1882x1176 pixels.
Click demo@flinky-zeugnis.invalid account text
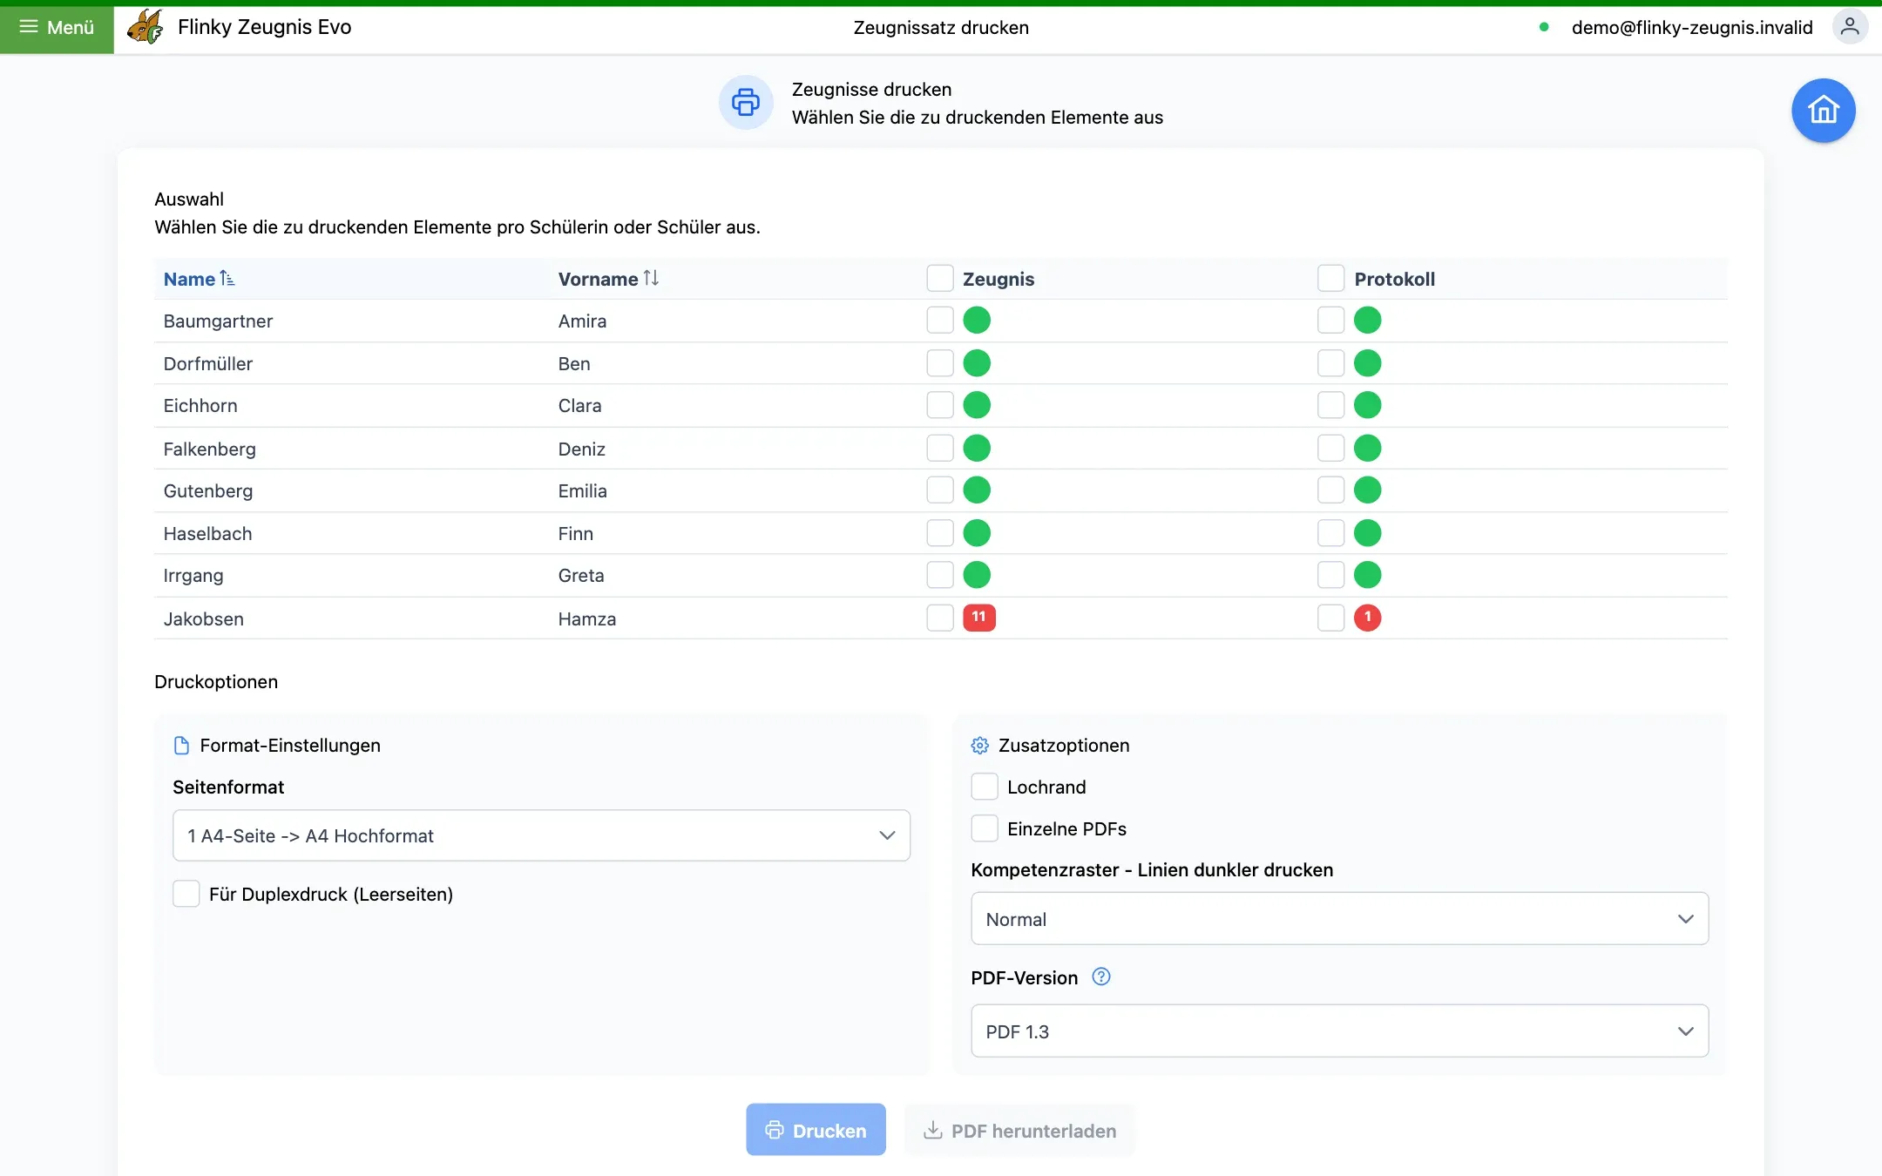point(1692,27)
